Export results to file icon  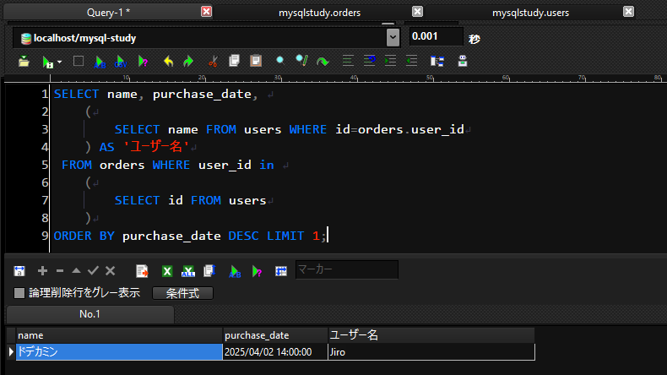click(142, 271)
